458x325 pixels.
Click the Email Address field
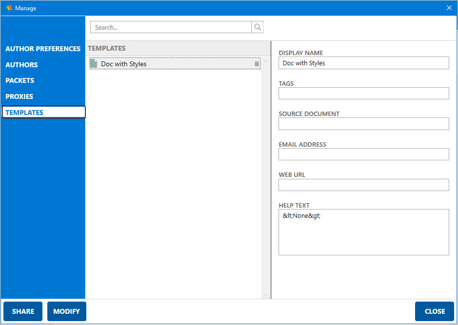[364, 154]
